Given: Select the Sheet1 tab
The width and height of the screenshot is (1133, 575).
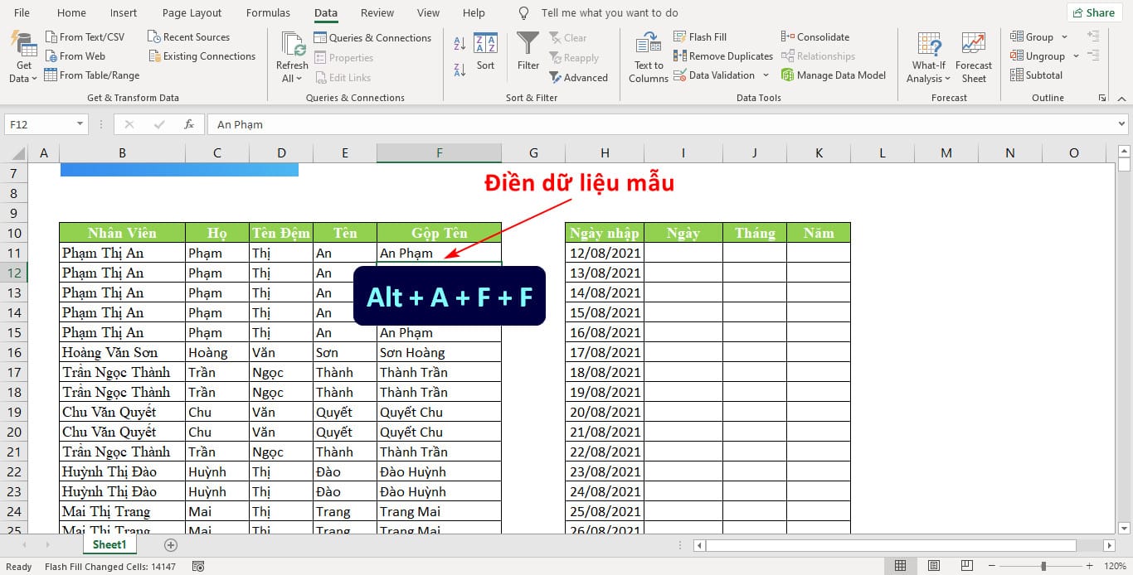Looking at the screenshot, I should (x=109, y=544).
